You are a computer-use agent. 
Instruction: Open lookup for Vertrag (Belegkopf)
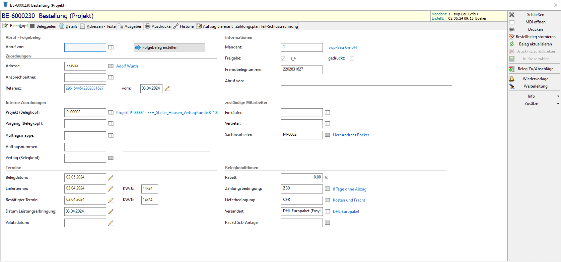tap(111, 158)
